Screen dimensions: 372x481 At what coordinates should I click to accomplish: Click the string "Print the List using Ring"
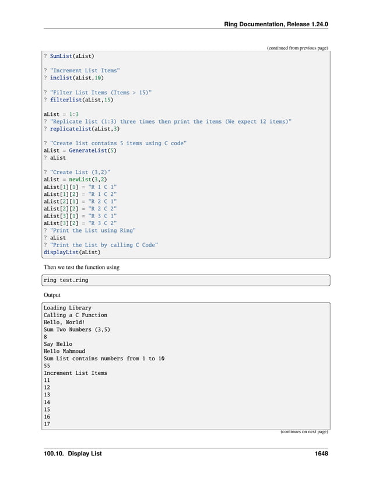coord(93,230)
